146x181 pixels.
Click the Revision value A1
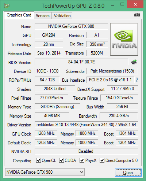coord(97,35)
